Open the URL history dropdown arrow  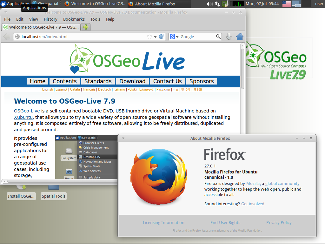tap(155, 37)
